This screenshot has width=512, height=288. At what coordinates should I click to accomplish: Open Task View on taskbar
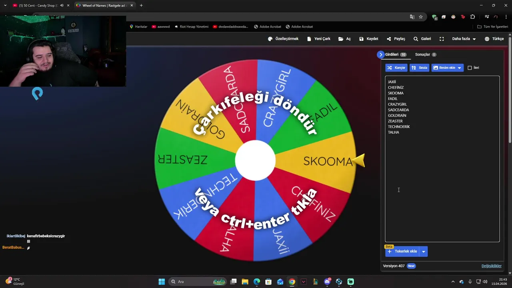tap(234, 282)
